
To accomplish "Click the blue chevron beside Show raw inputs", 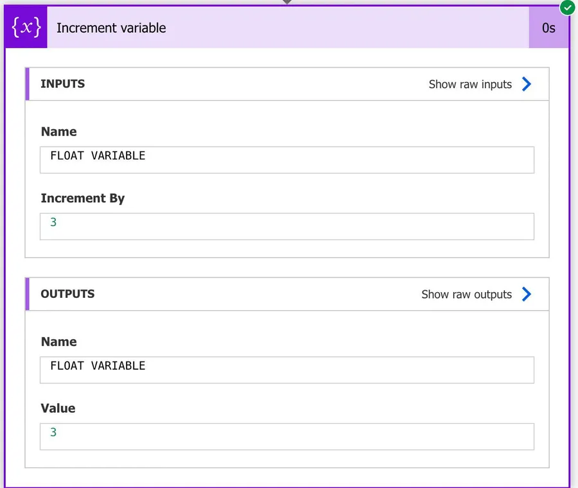I will coord(527,84).
